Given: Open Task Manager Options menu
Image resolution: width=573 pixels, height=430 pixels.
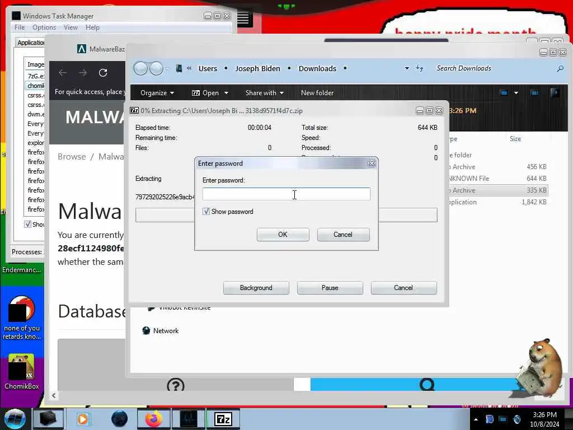Looking at the screenshot, I should (x=44, y=27).
